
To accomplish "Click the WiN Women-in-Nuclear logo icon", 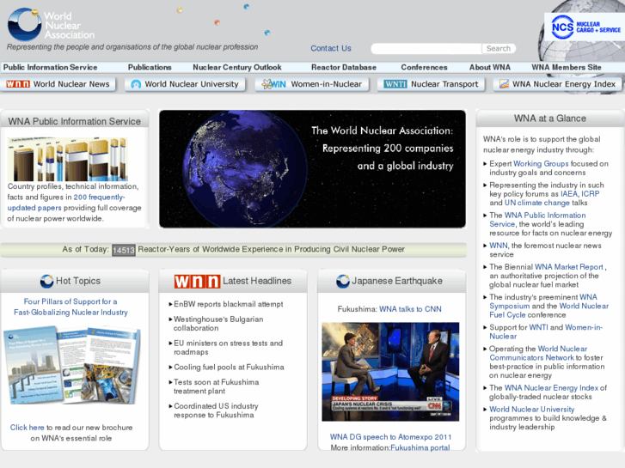I will pos(273,84).
